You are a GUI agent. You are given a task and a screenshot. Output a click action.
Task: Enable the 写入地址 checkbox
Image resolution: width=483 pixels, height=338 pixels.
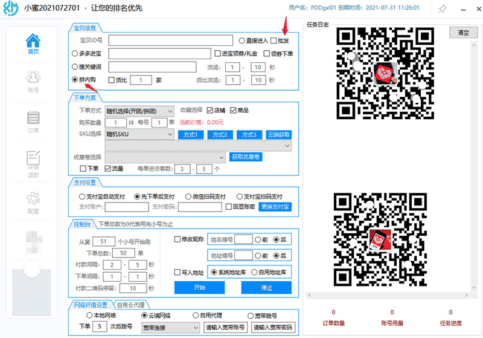(x=178, y=272)
